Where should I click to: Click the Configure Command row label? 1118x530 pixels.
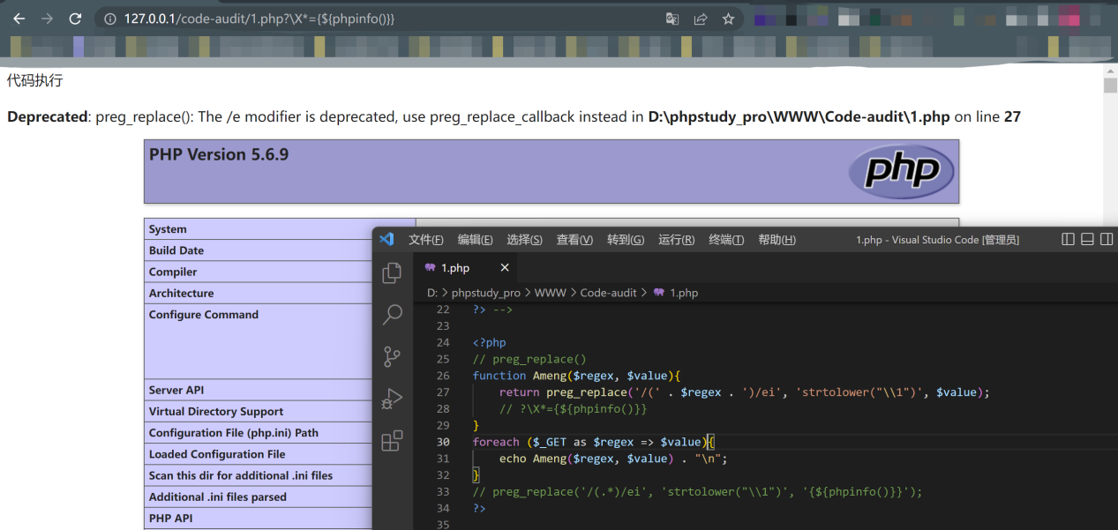(204, 315)
